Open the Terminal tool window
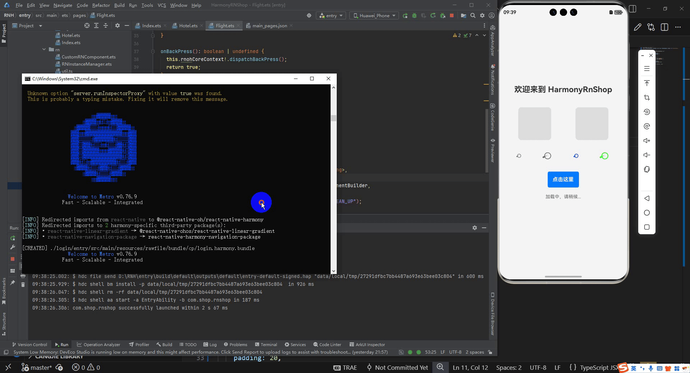 (x=266, y=344)
